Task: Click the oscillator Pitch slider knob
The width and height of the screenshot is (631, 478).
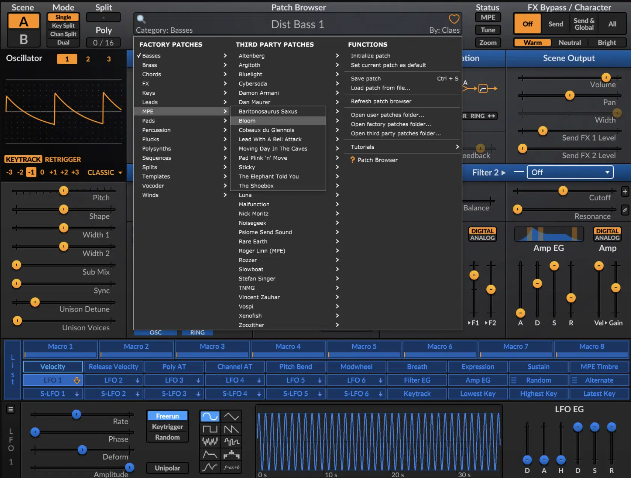Action: point(64,191)
